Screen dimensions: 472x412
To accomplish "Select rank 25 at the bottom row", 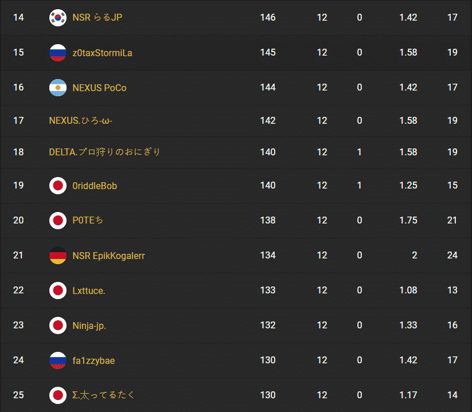I will 18,395.
